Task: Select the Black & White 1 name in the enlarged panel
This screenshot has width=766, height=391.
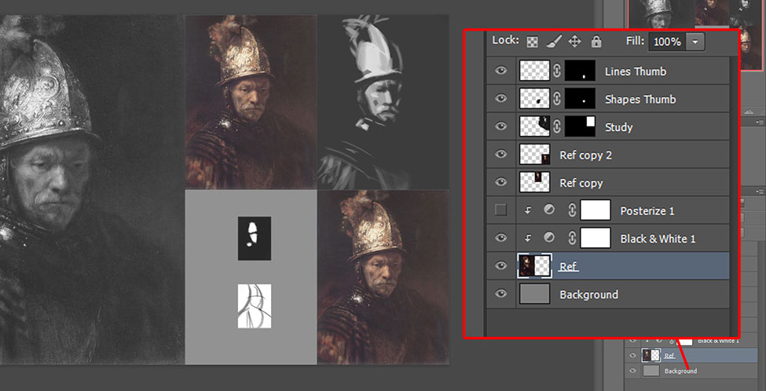Action: (x=658, y=239)
